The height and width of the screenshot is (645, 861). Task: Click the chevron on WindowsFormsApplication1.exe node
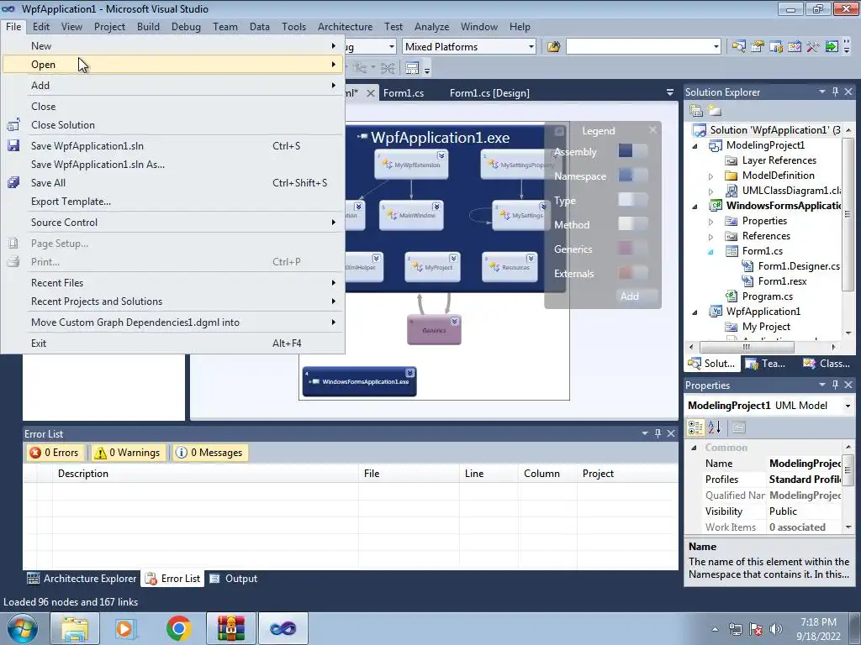coord(409,373)
